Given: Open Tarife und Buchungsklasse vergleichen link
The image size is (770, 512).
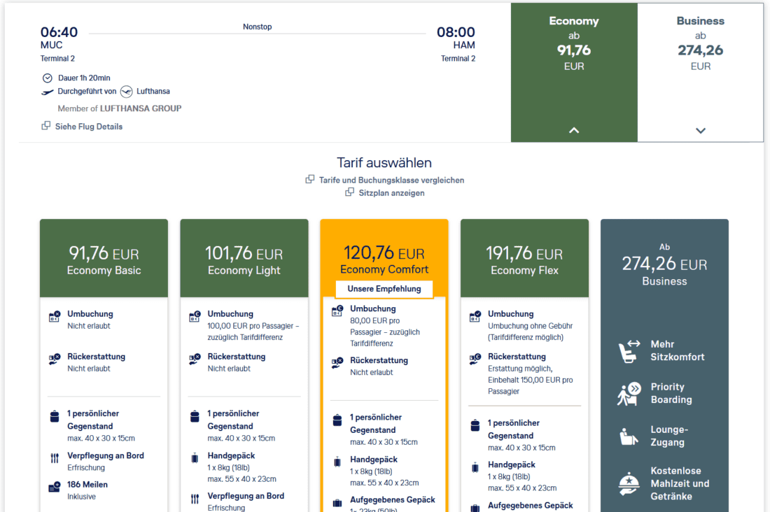Looking at the screenshot, I should (x=391, y=180).
